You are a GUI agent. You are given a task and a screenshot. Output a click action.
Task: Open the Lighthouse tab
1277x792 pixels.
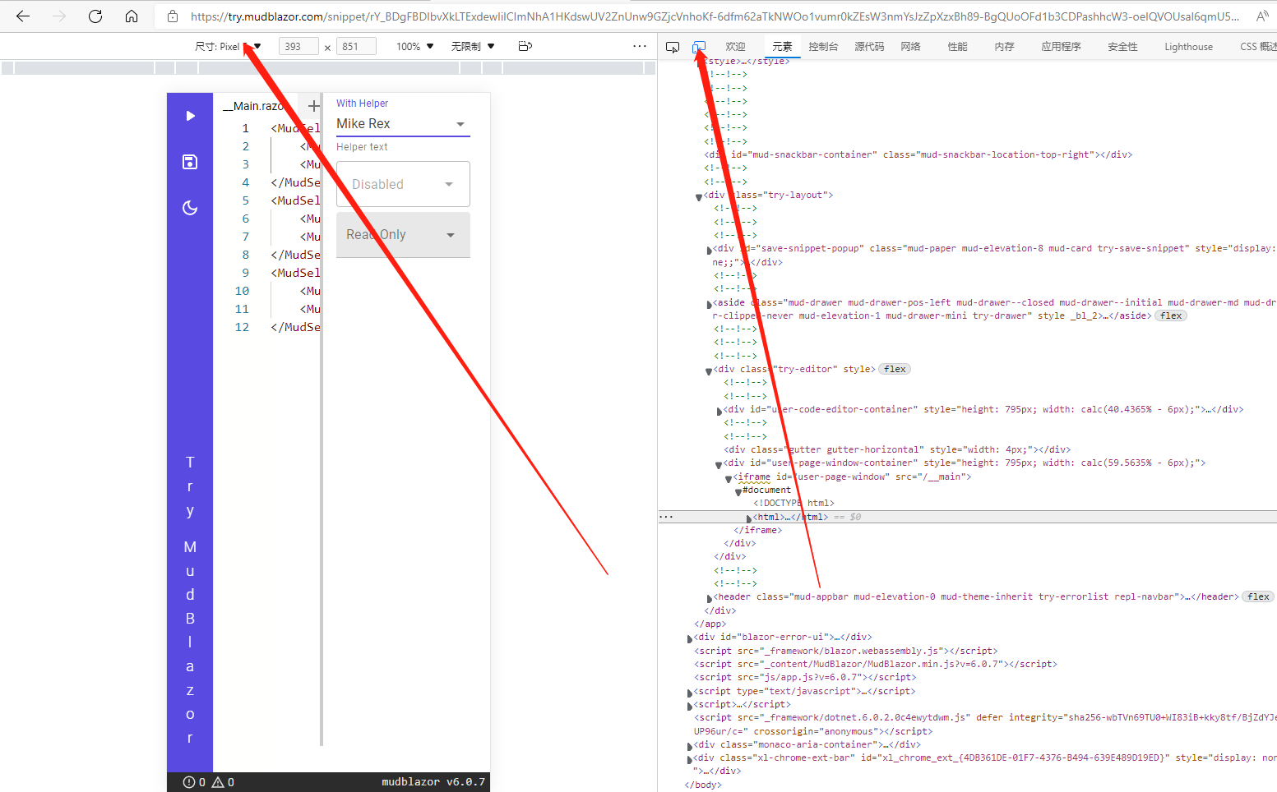pyautogui.click(x=1188, y=47)
